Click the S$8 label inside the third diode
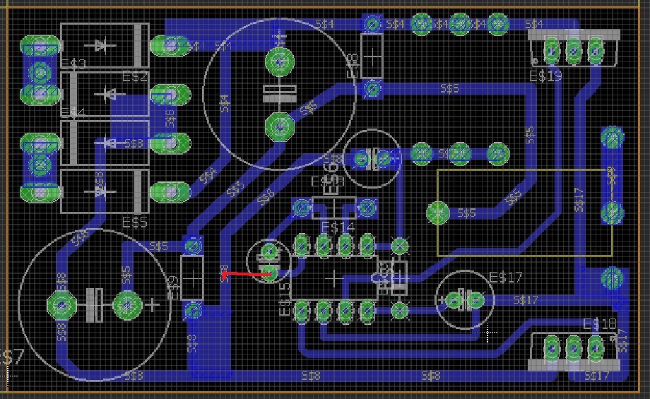 coord(134,143)
